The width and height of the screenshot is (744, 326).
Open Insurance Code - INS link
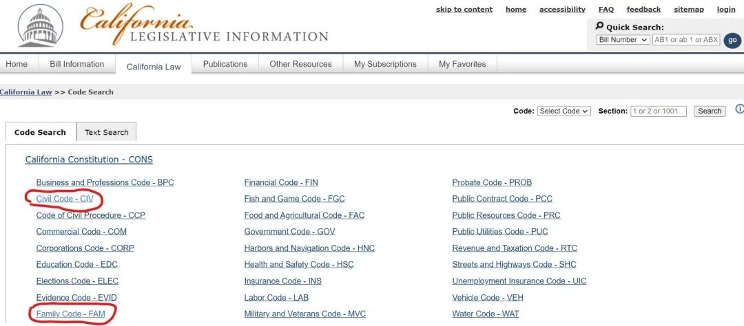(x=283, y=281)
